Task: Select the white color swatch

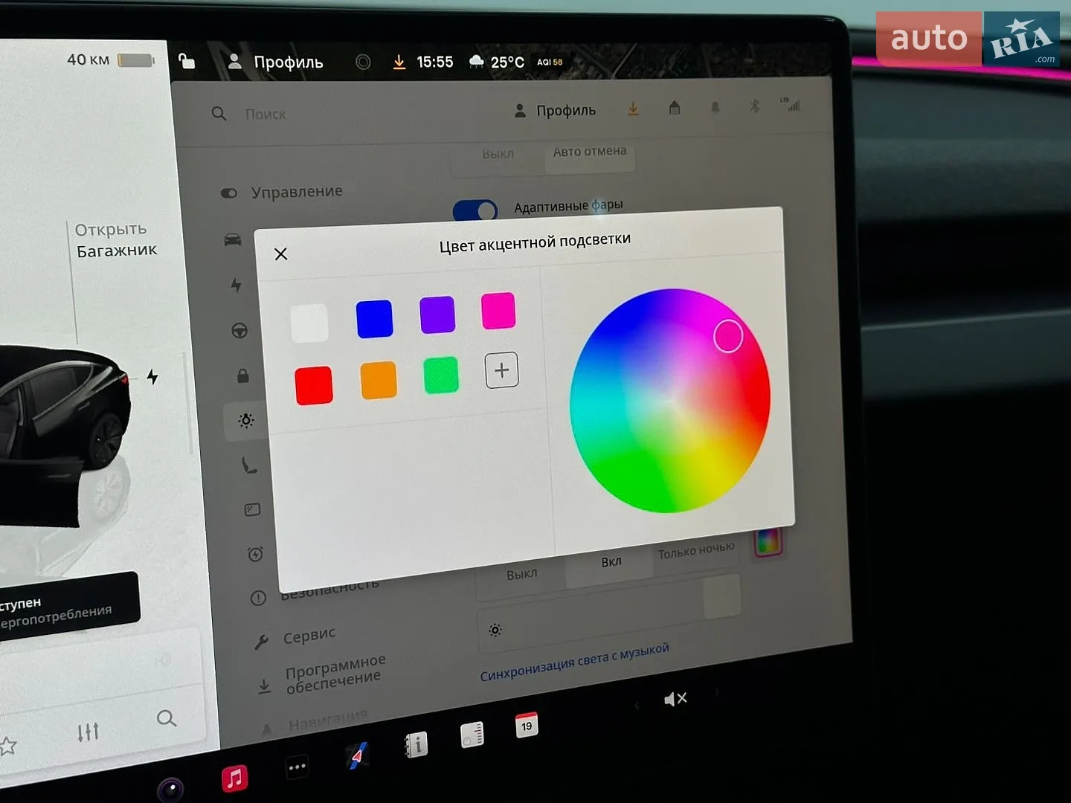Action: click(x=309, y=323)
